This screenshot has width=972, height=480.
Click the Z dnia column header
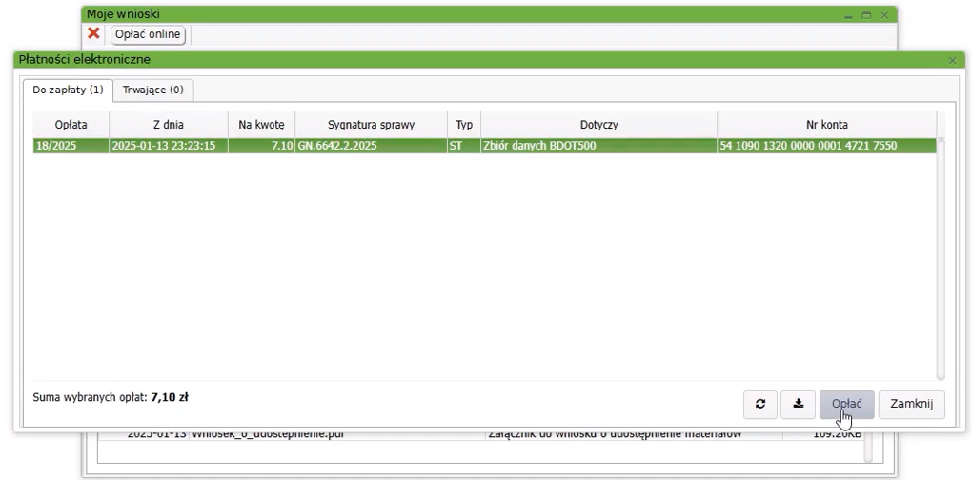click(168, 125)
